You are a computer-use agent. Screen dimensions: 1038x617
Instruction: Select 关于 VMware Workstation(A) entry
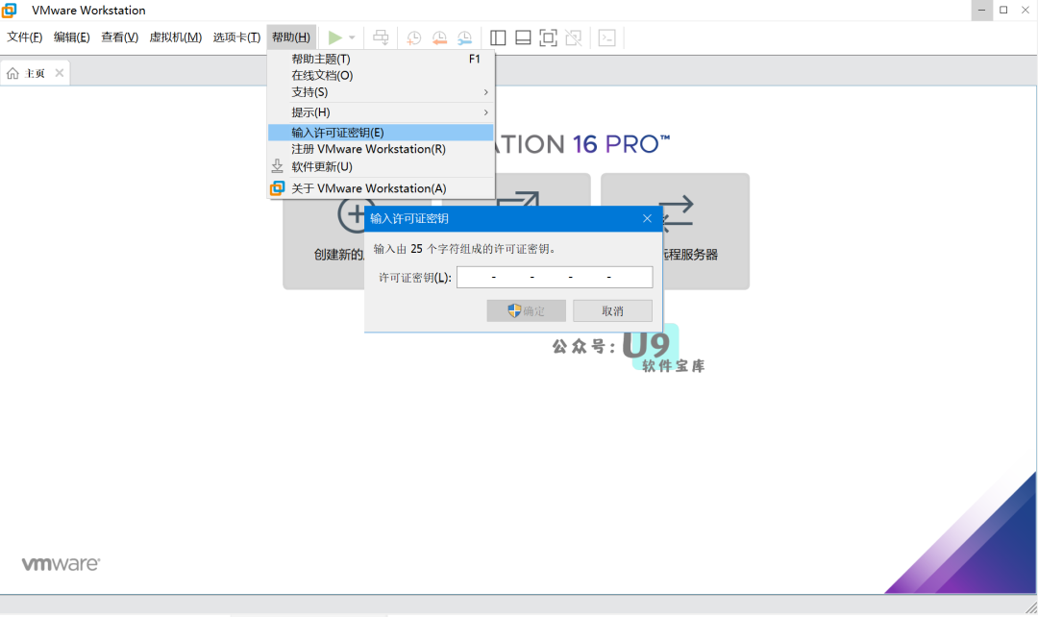[x=381, y=188]
